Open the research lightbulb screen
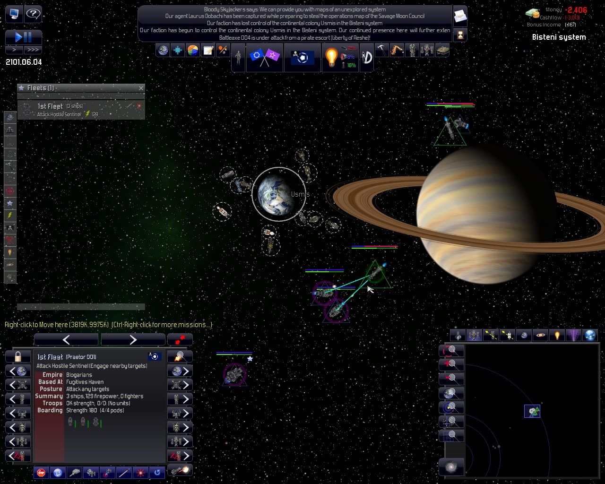Screen dimensions: 605x484 pos(331,57)
